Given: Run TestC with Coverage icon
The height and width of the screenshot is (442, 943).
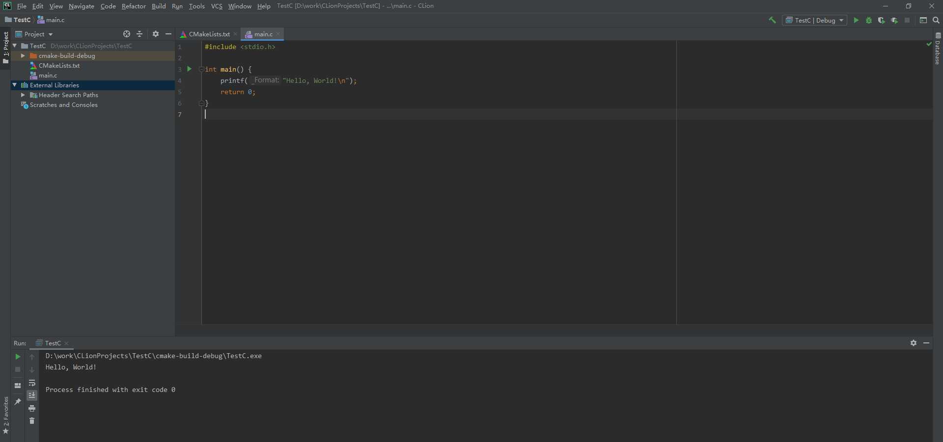Looking at the screenshot, I should click(x=882, y=20).
